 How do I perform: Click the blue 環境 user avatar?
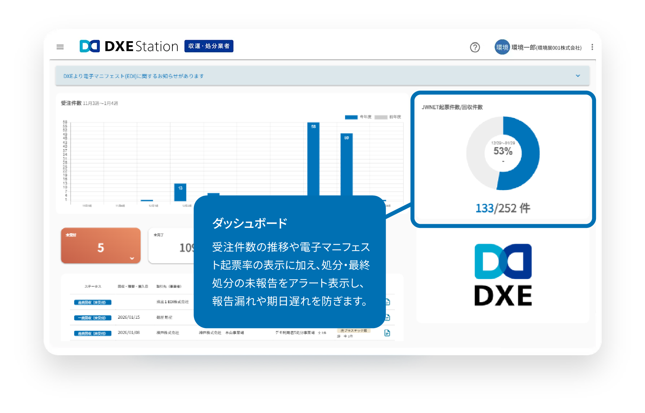pyautogui.click(x=502, y=47)
